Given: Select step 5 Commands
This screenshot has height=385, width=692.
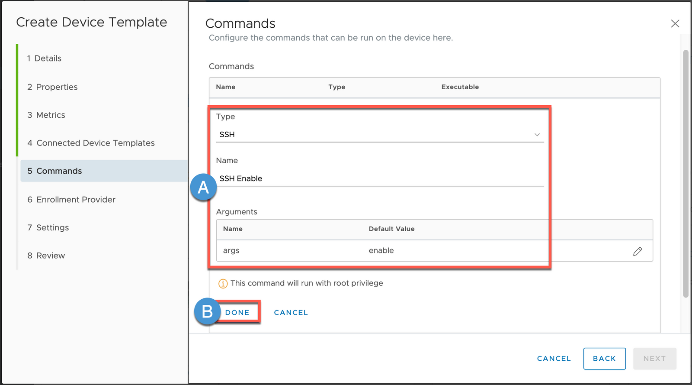Looking at the screenshot, I should (104, 171).
